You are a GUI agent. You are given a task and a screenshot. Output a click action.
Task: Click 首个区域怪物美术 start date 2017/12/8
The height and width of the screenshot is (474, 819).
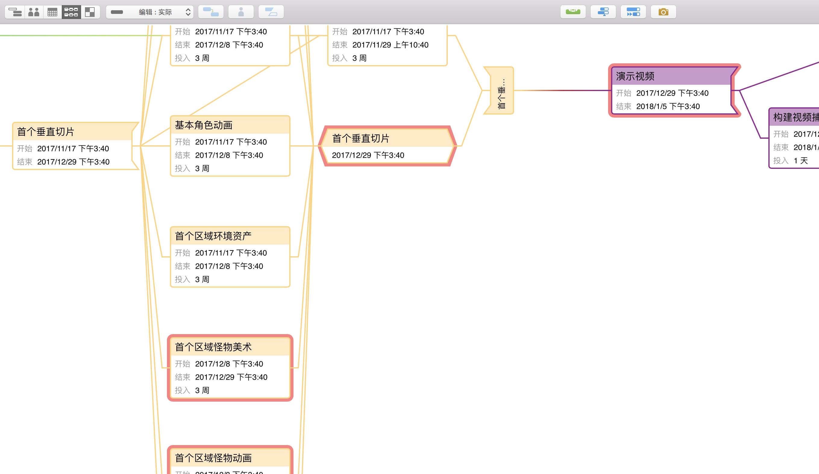[x=229, y=364]
